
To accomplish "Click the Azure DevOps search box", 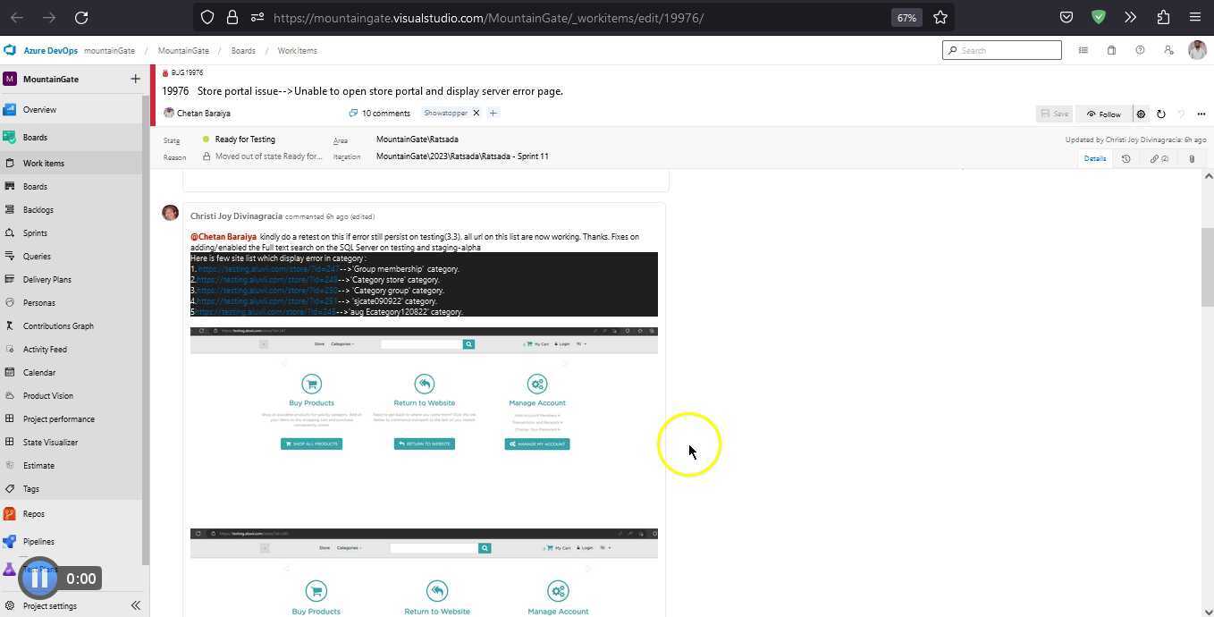I will point(1001,50).
